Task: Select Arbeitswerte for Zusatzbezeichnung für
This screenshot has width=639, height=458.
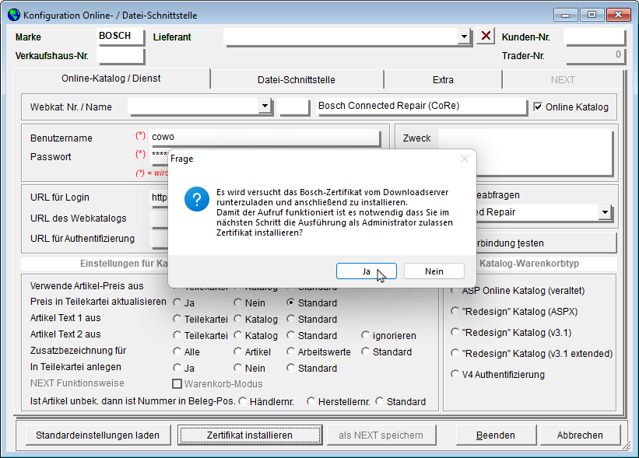Action: point(290,351)
